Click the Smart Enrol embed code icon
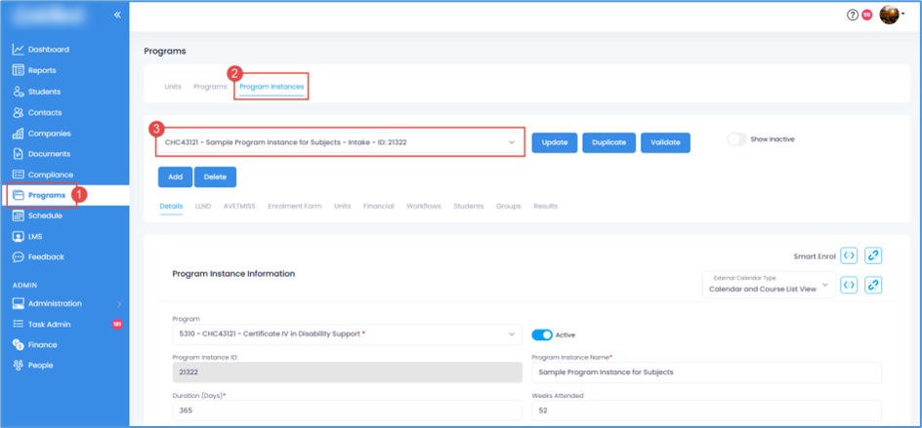This screenshot has width=922, height=428. coord(850,255)
